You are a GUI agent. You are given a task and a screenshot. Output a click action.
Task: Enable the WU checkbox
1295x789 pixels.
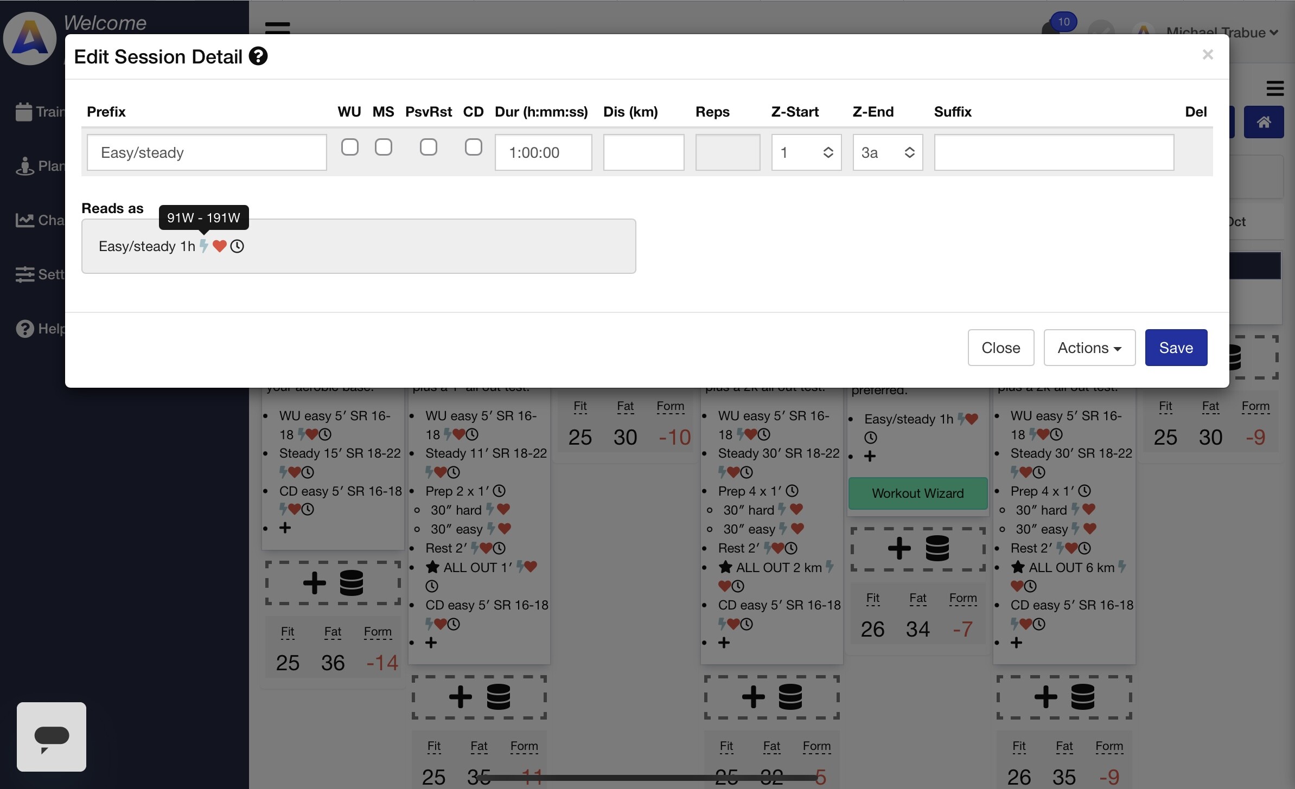pyautogui.click(x=350, y=147)
